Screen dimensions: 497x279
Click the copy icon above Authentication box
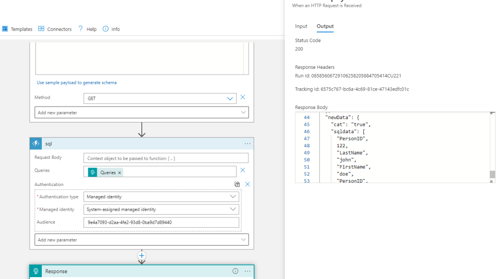237,184
